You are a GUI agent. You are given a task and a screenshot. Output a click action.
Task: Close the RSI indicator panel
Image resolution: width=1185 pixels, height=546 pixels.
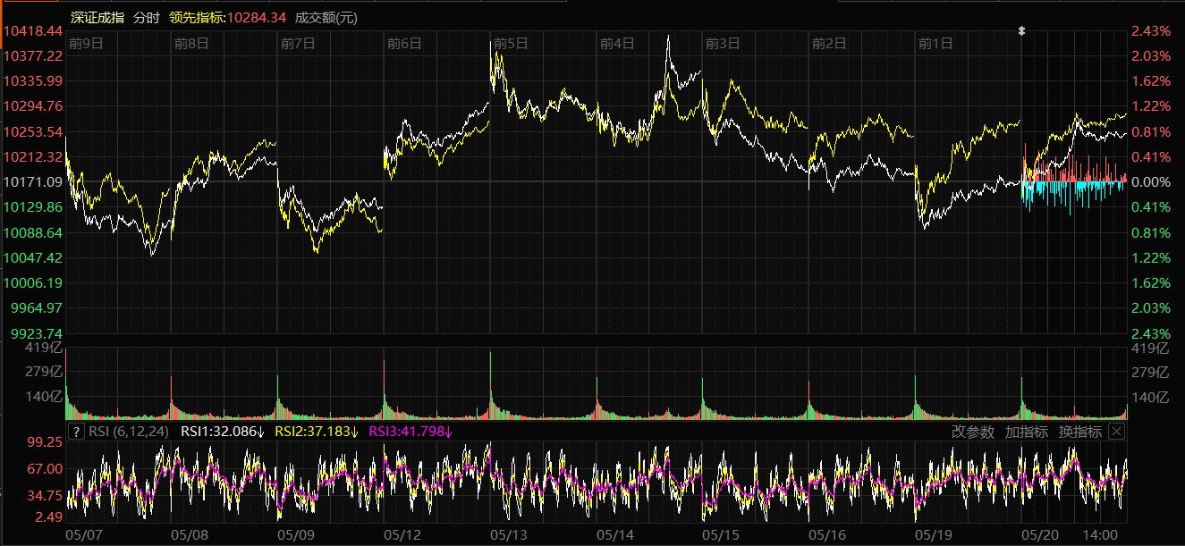[x=1115, y=432]
